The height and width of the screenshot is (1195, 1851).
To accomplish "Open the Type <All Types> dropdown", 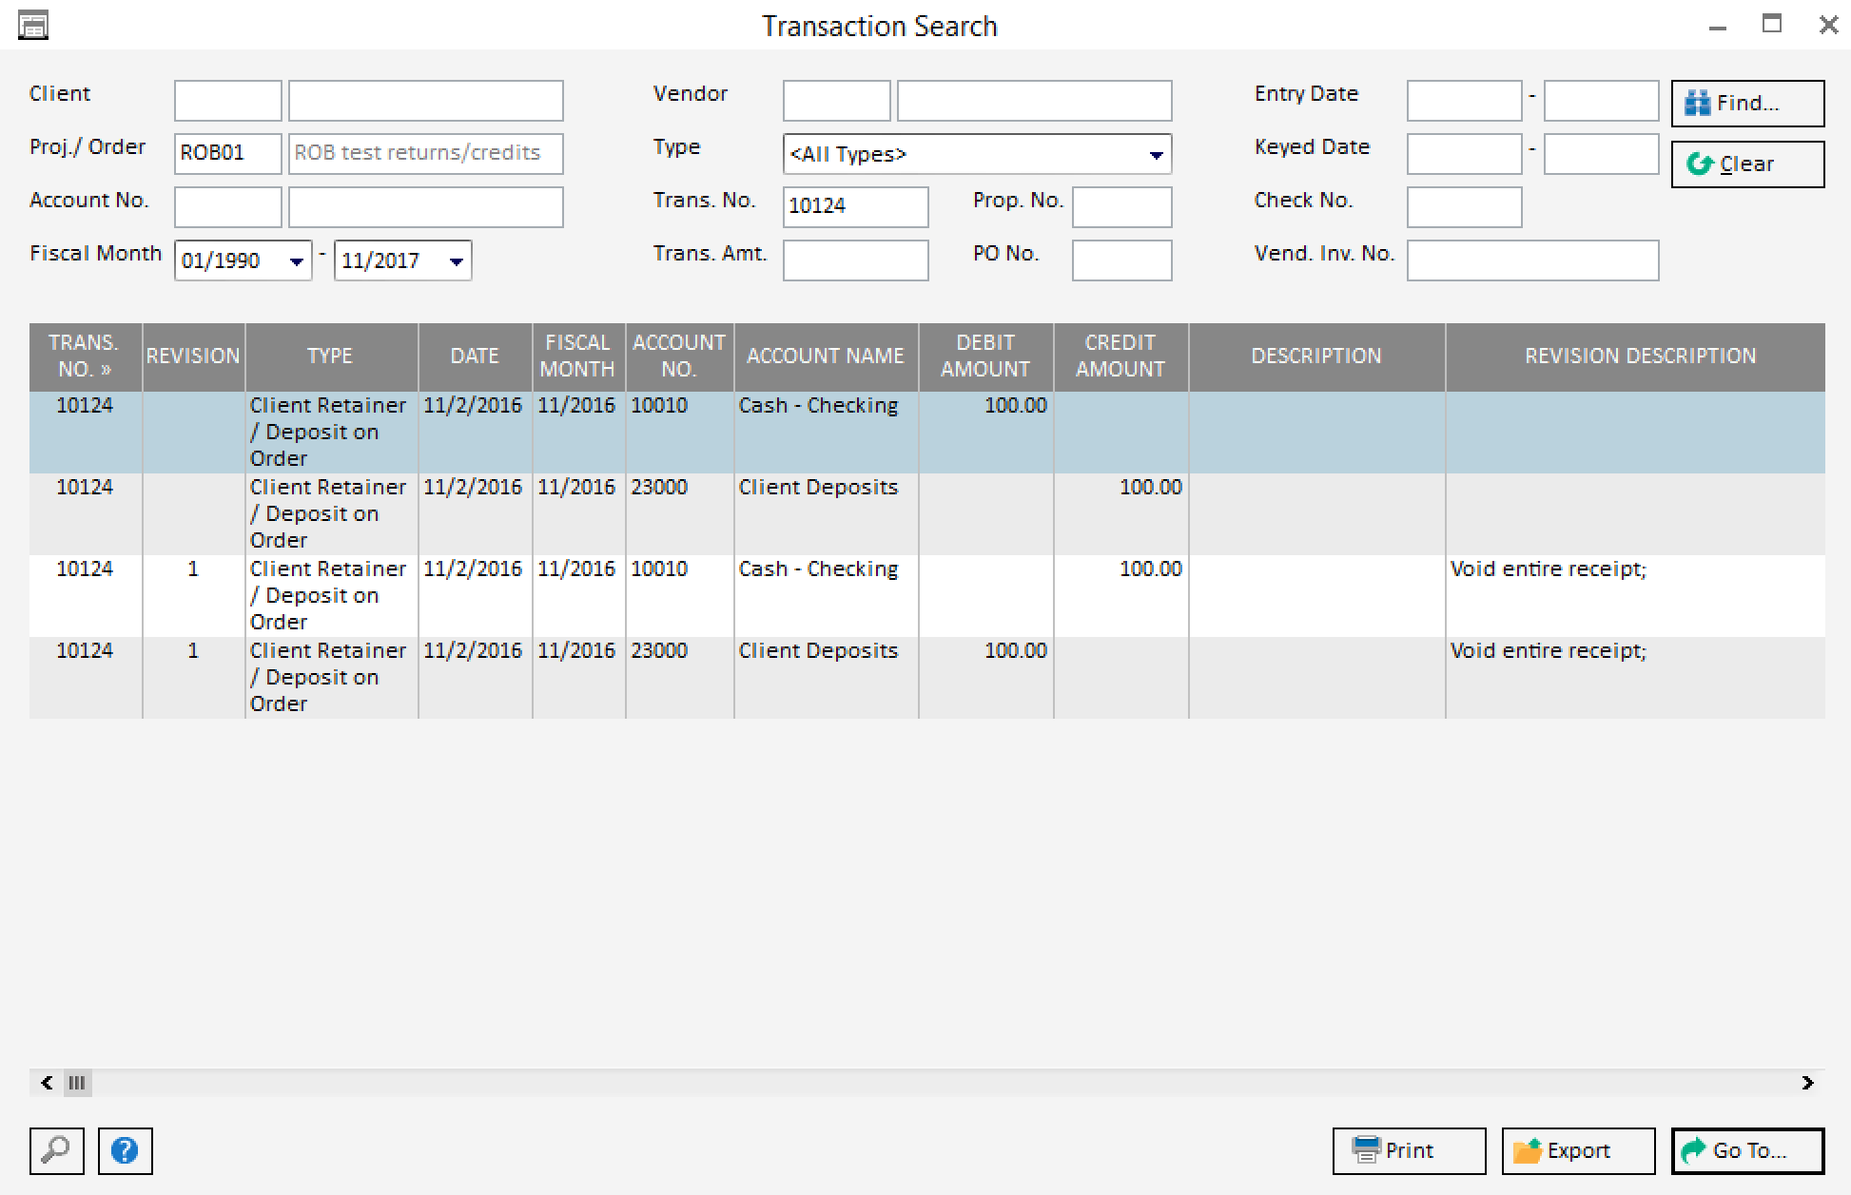I will click(x=1155, y=154).
